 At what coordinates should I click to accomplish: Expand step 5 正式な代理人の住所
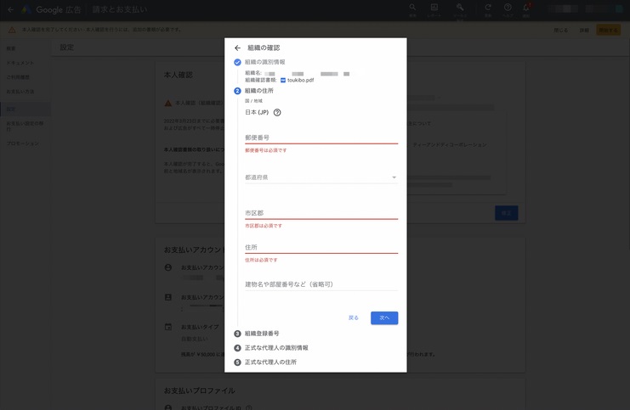pos(270,362)
